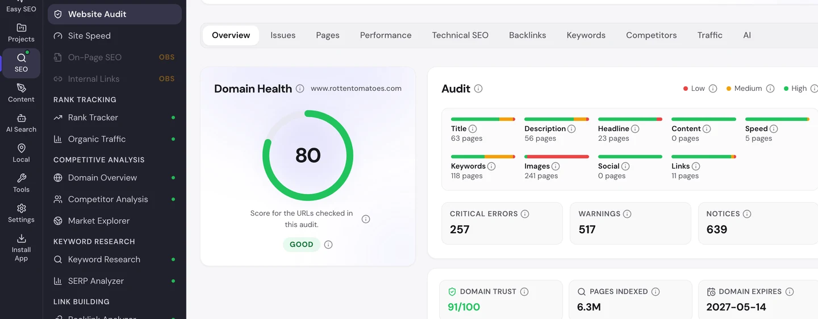Open the Keywords tab

pos(586,35)
